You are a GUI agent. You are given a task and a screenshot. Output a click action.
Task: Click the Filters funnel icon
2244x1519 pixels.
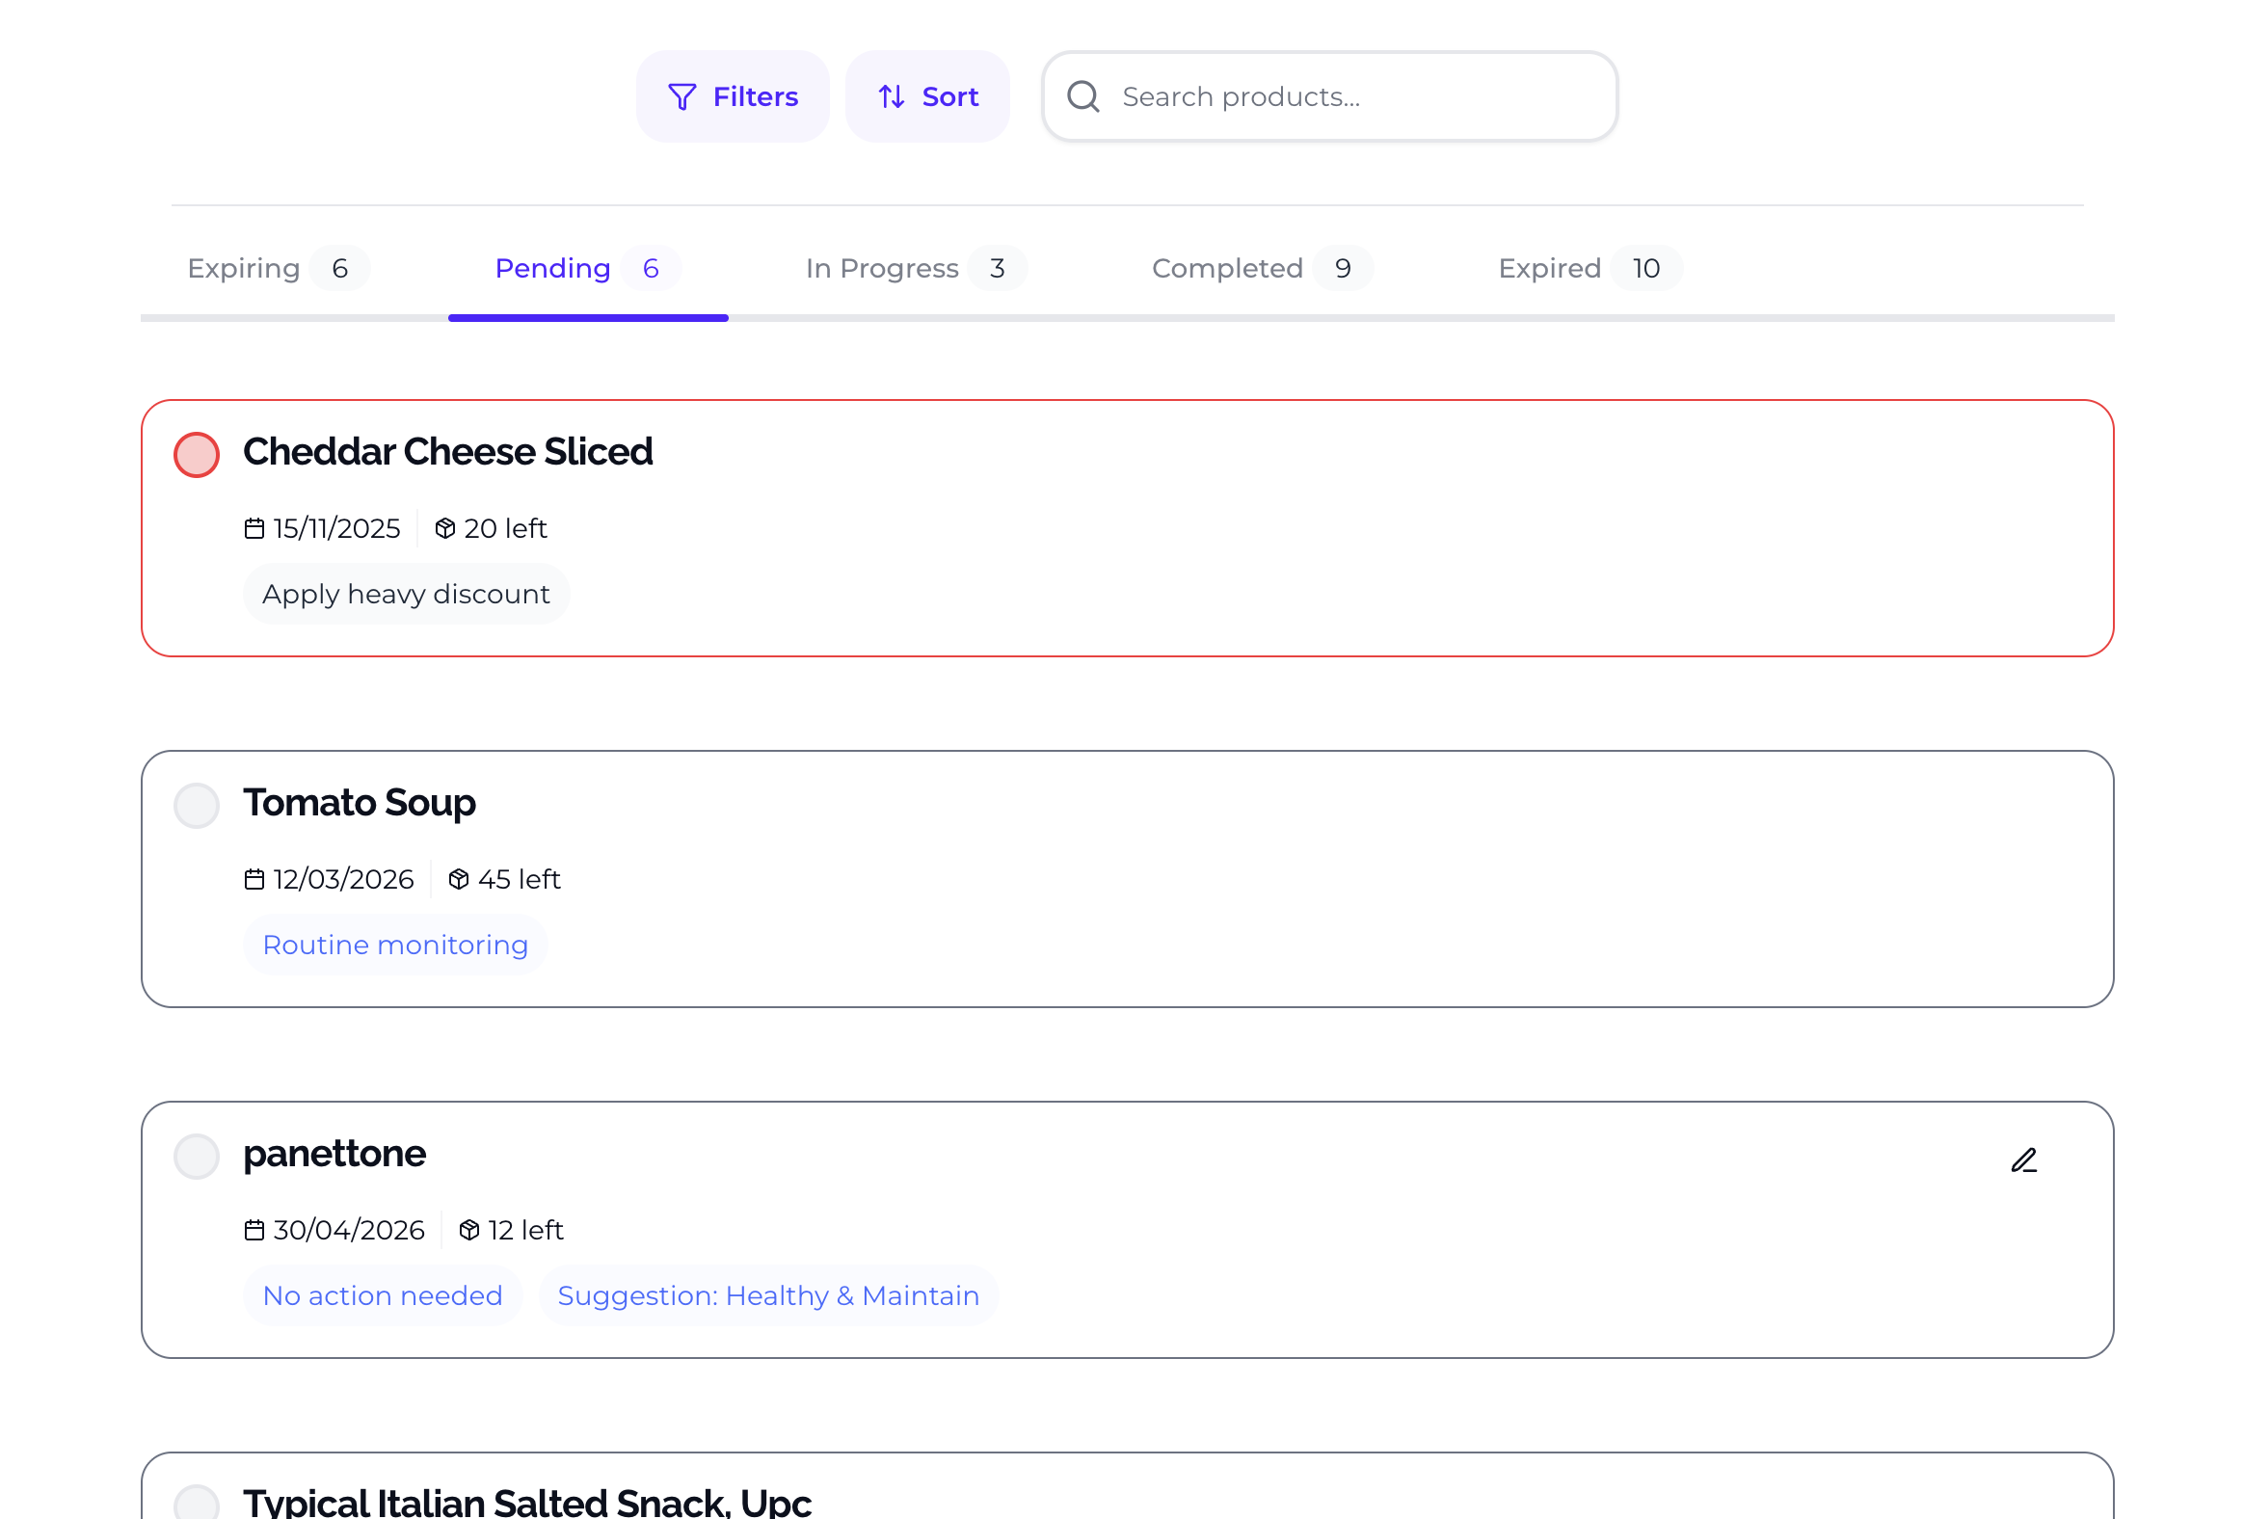pos(681,95)
